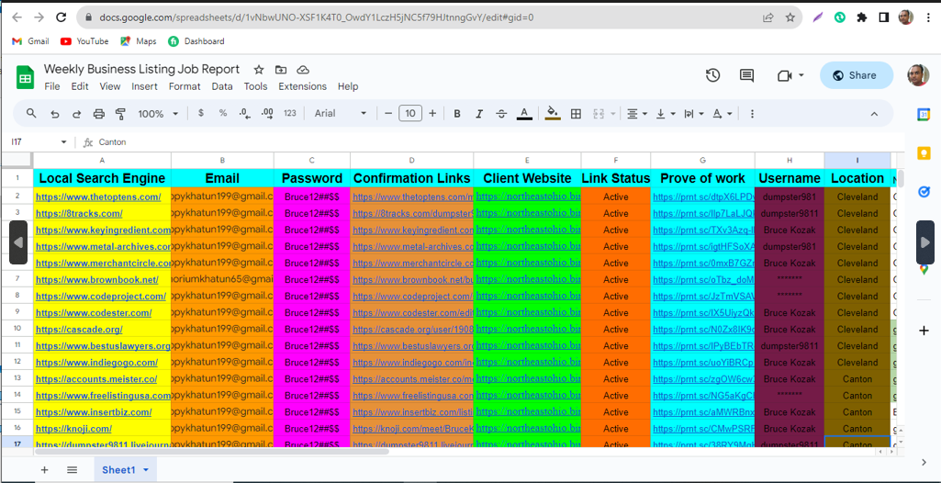Image resolution: width=941 pixels, height=483 pixels.
Task: Open more number formats 123
Action: [290, 113]
